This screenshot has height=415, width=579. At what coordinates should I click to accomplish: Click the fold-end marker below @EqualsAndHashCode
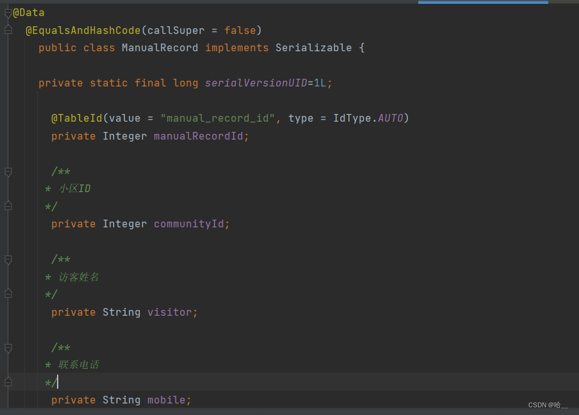[x=8, y=30]
